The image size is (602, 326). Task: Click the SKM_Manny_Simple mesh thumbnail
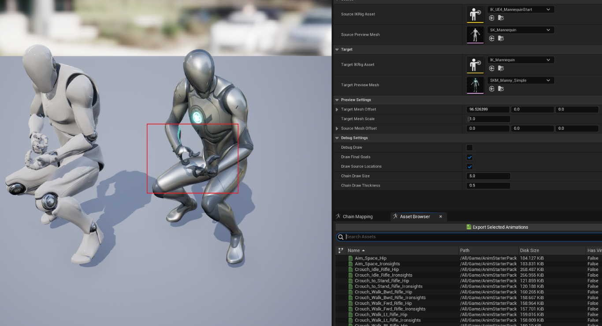pyautogui.click(x=475, y=85)
